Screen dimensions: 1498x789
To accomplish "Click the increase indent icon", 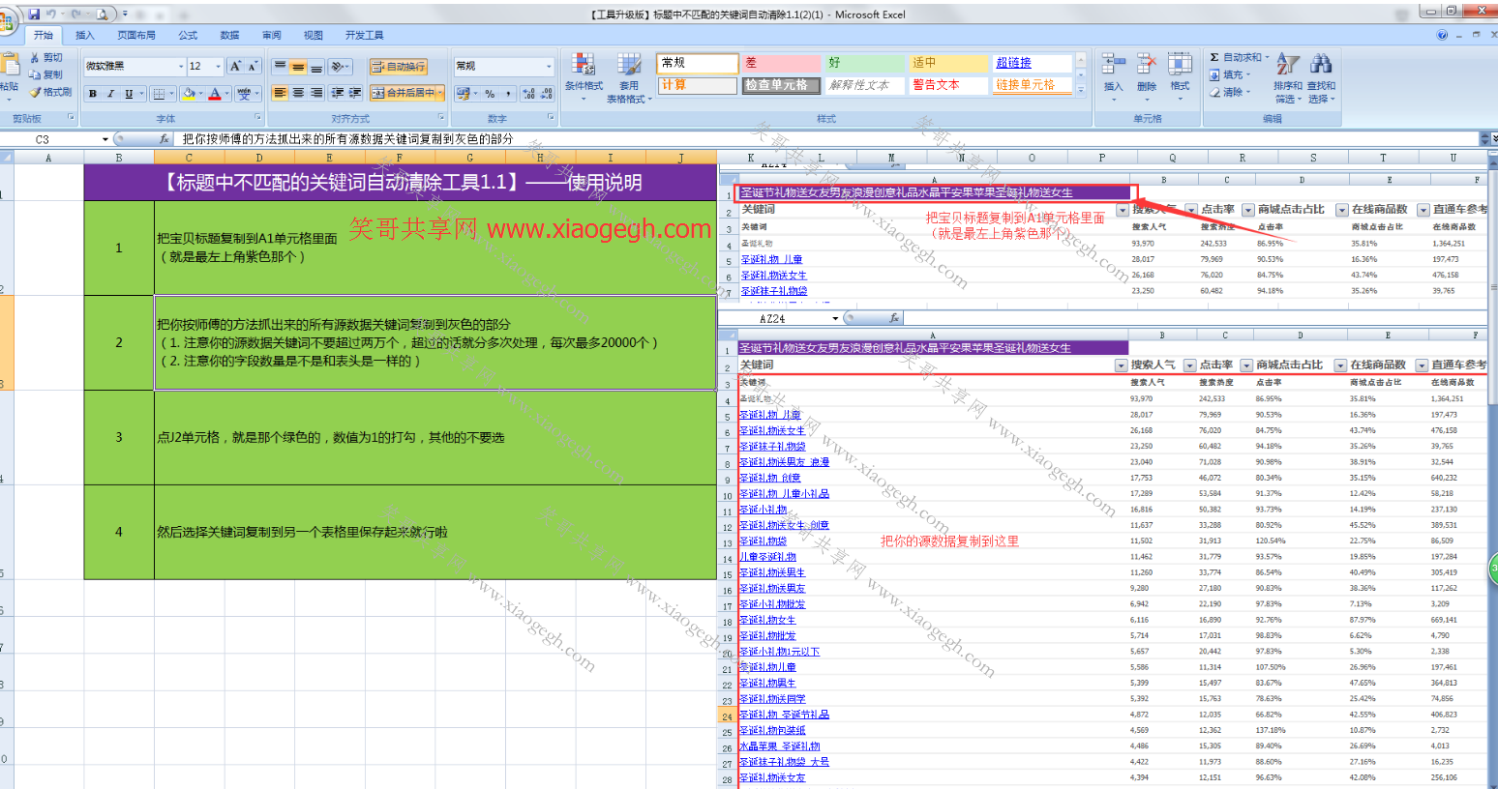I will click(355, 93).
